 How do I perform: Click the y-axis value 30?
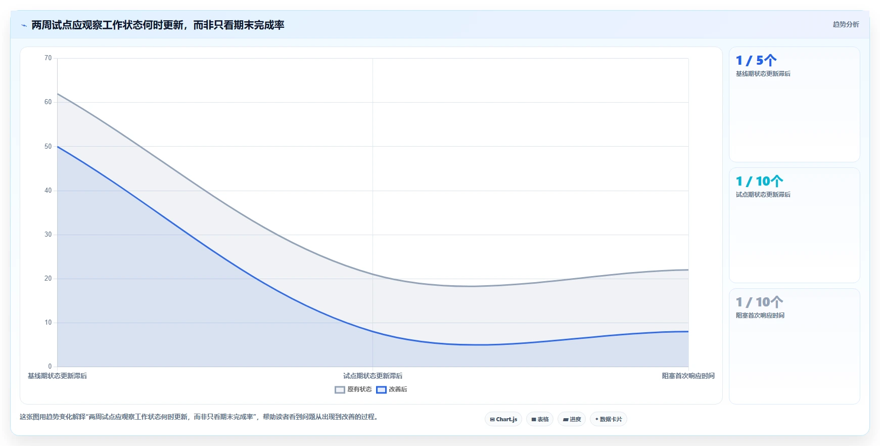[x=48, y=235]
